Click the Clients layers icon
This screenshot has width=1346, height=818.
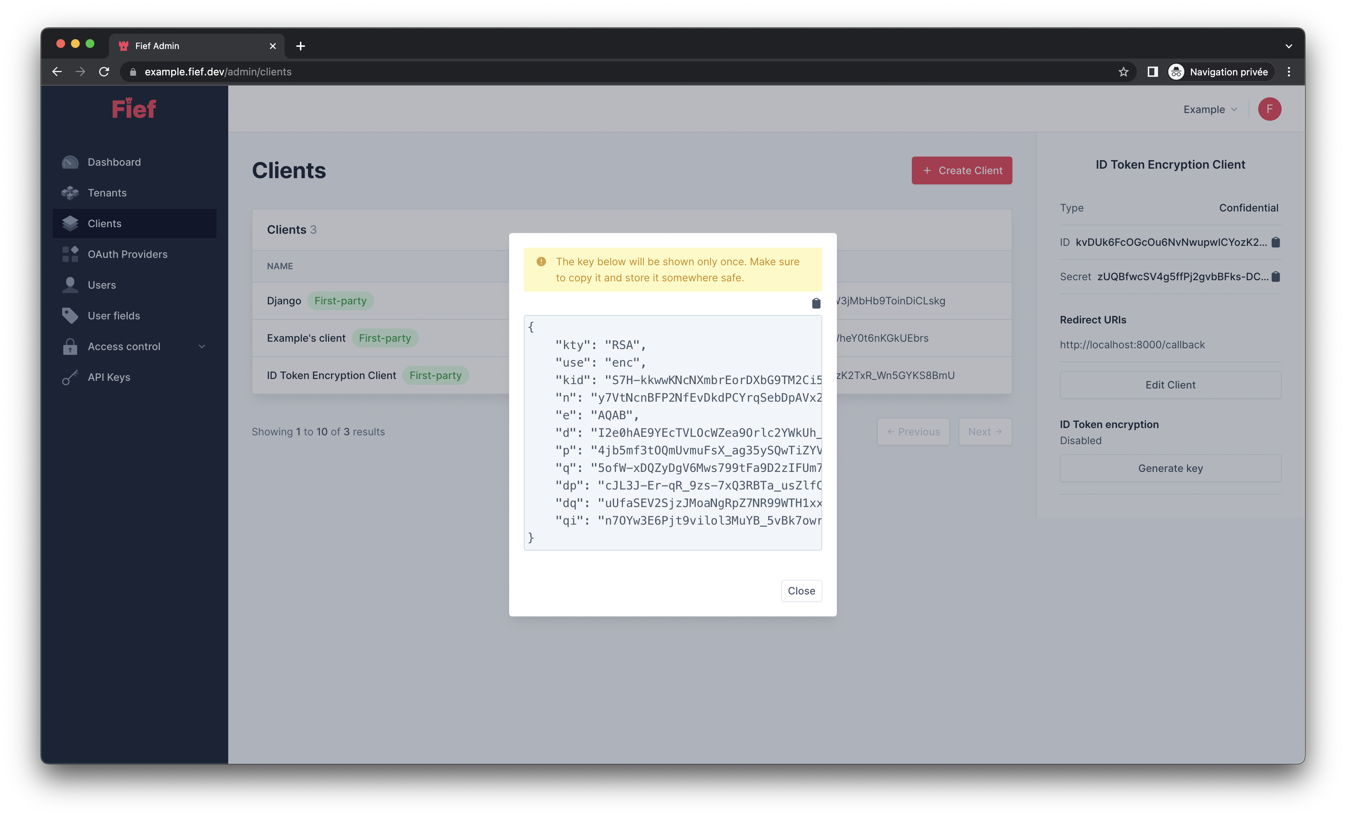tap(70, 223)
